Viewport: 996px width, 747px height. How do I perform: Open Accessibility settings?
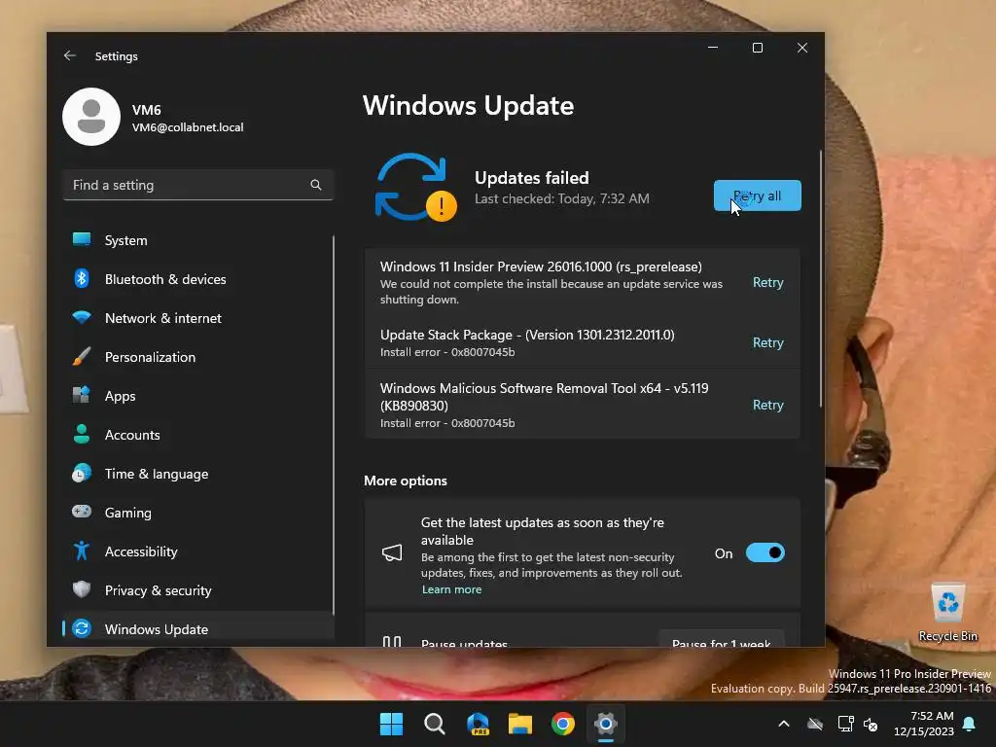(198, 551)
